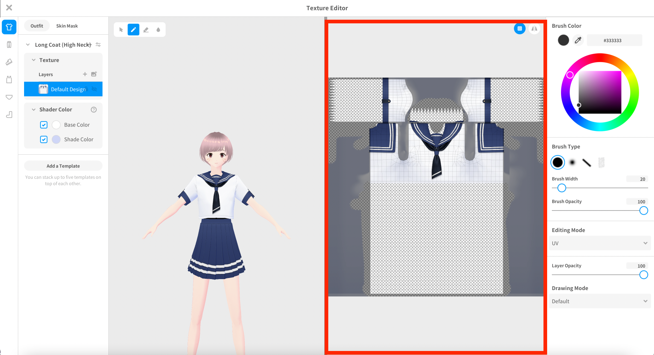The width and height of the screenshot is (654, 355).
Task: Toggle the UV grid display icon
Action: 519,28
